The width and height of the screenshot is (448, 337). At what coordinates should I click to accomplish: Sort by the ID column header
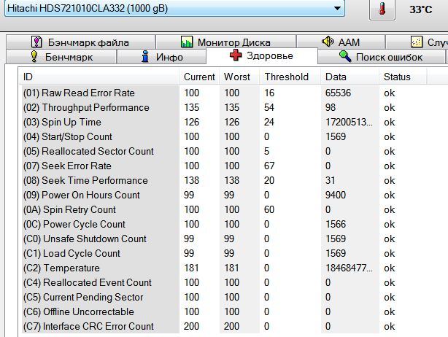point(99,77)
